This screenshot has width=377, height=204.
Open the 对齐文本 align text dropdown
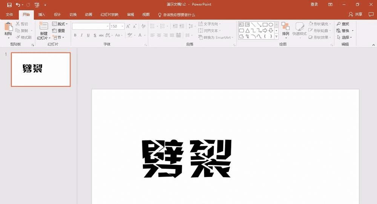[x=209, y=30]
